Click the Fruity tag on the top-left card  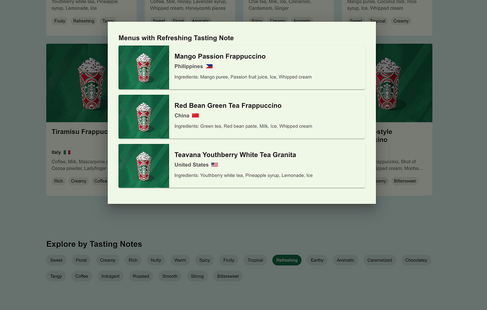[60, 21]
